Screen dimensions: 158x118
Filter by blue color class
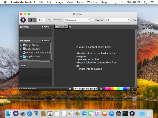pos(125,89)
